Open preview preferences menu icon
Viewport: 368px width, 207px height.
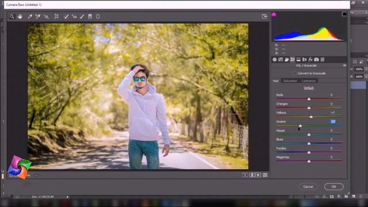click(265, 175)
